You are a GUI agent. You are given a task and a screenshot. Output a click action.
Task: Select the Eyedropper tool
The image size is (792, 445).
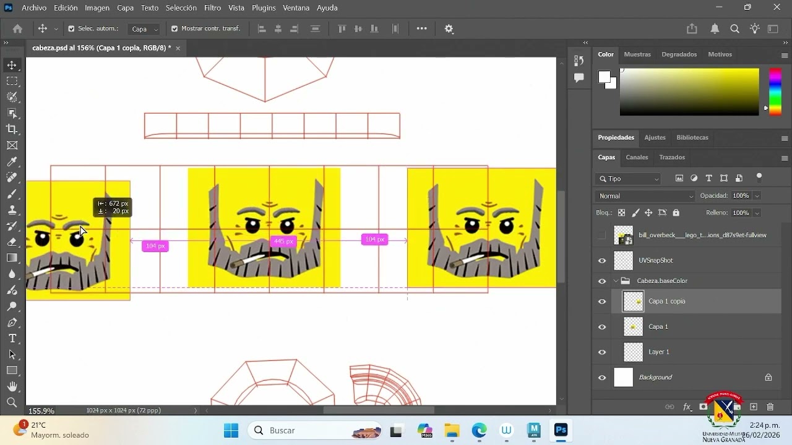12,161
